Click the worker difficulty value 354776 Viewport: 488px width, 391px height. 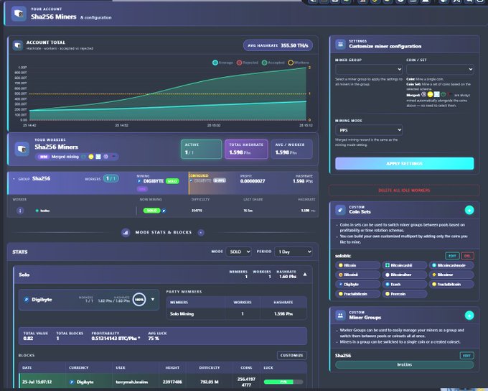(x=197, y=211)
